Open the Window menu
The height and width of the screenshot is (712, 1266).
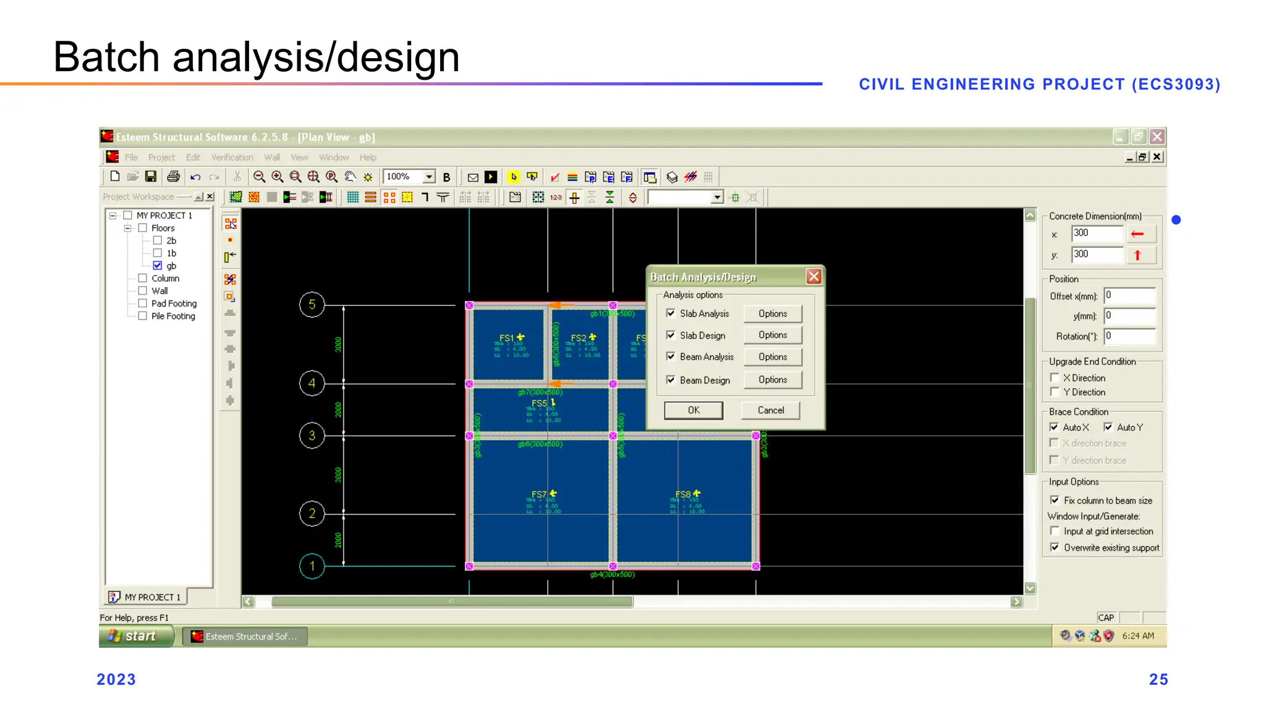tap(334, 158)
